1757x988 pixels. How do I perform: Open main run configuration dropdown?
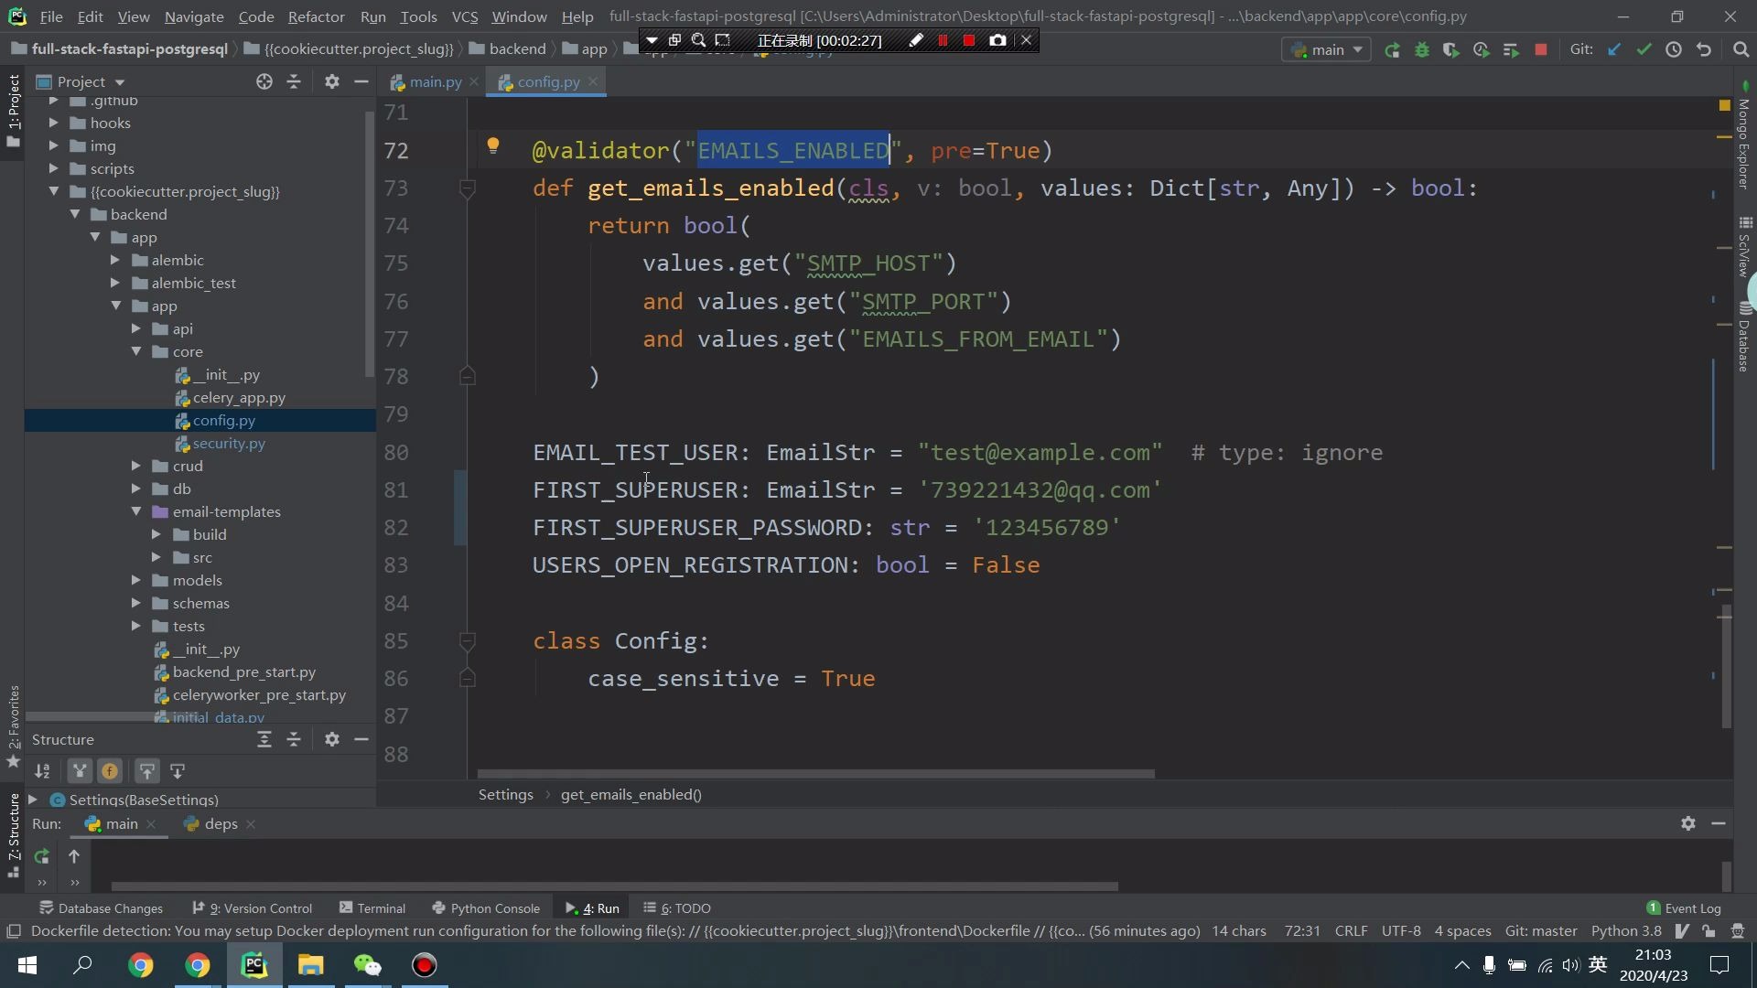1327,50
